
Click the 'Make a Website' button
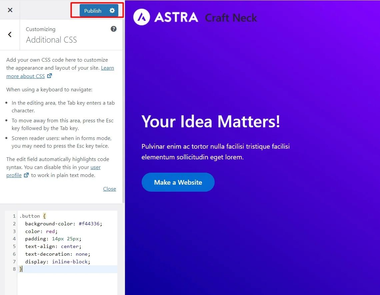point(178,182)
